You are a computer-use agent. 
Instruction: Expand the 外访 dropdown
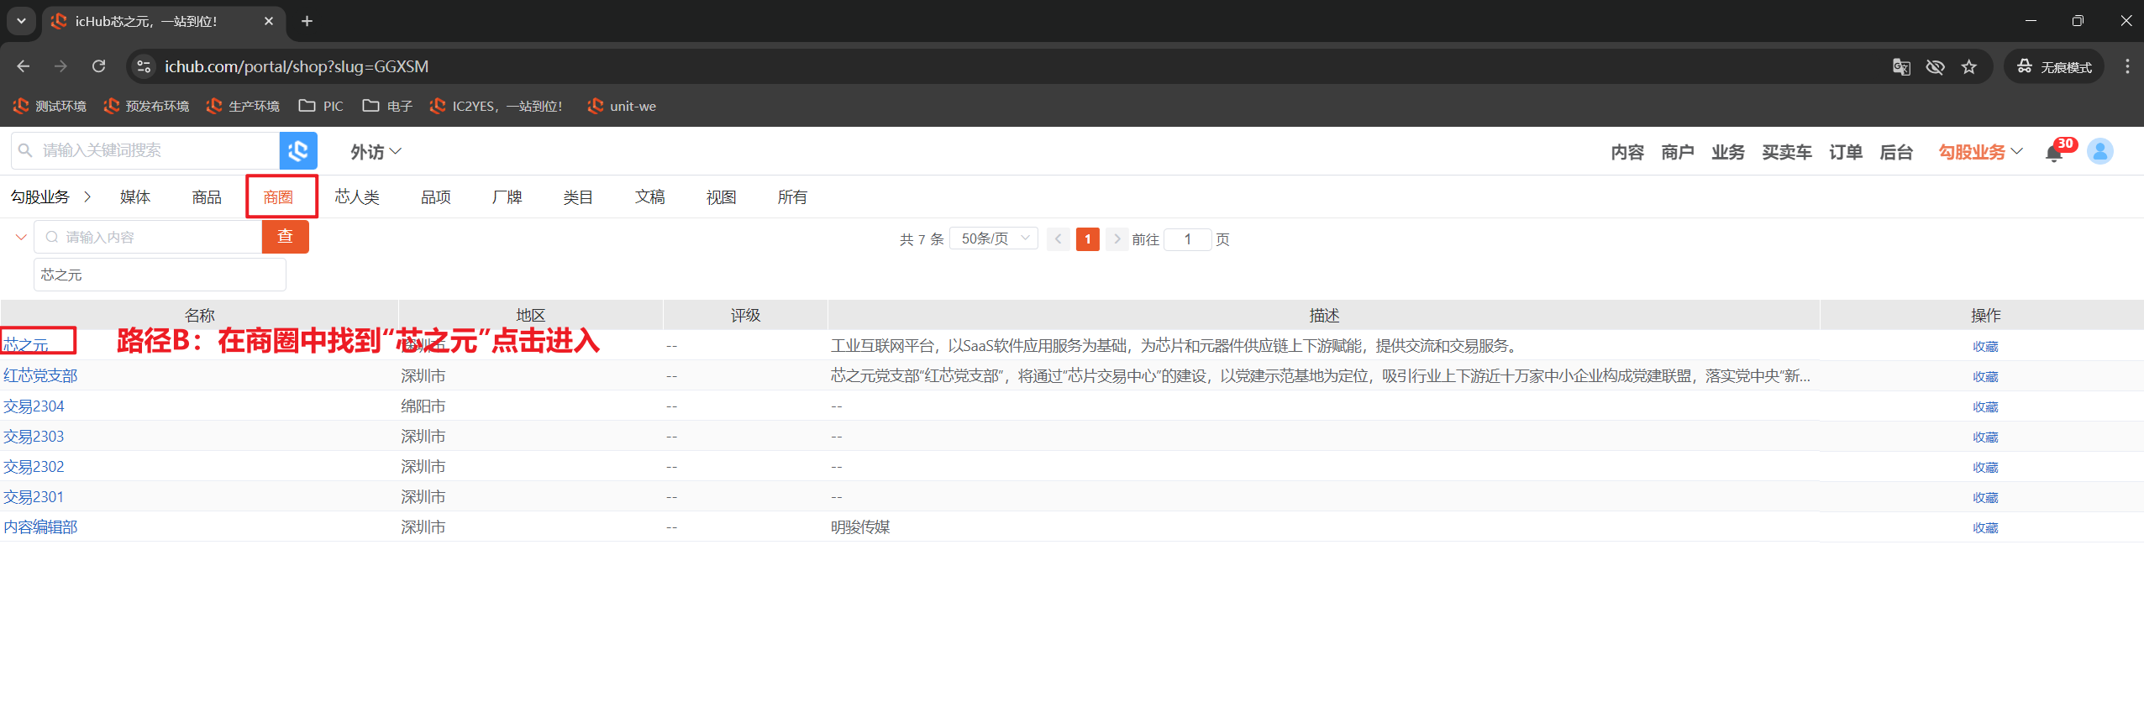[x=376, y=152]
